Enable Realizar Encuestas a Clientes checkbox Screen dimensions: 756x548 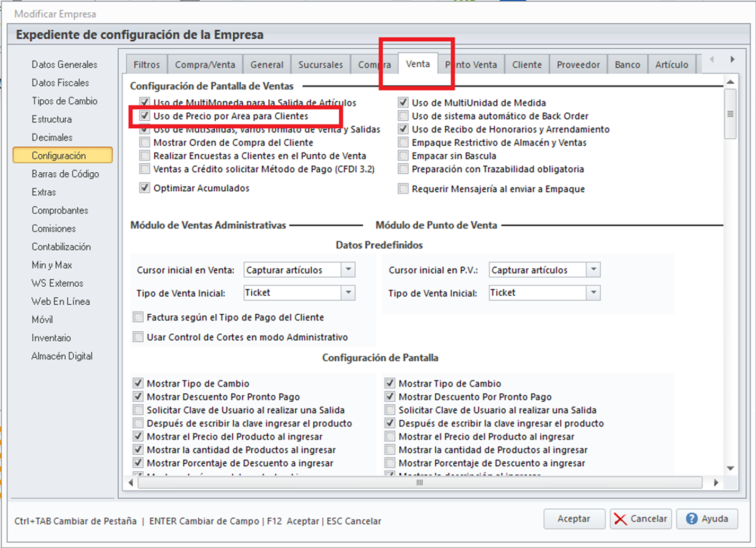tap(145, 156)
